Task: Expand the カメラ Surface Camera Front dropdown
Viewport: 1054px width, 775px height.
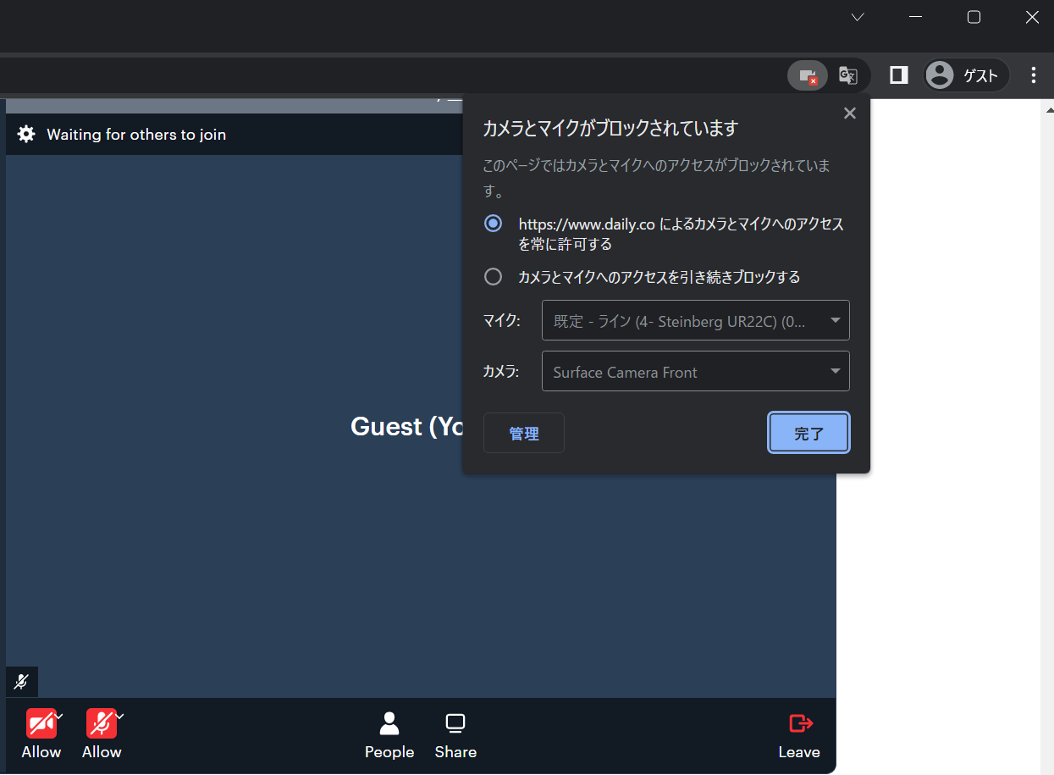Action: [696, 372]
